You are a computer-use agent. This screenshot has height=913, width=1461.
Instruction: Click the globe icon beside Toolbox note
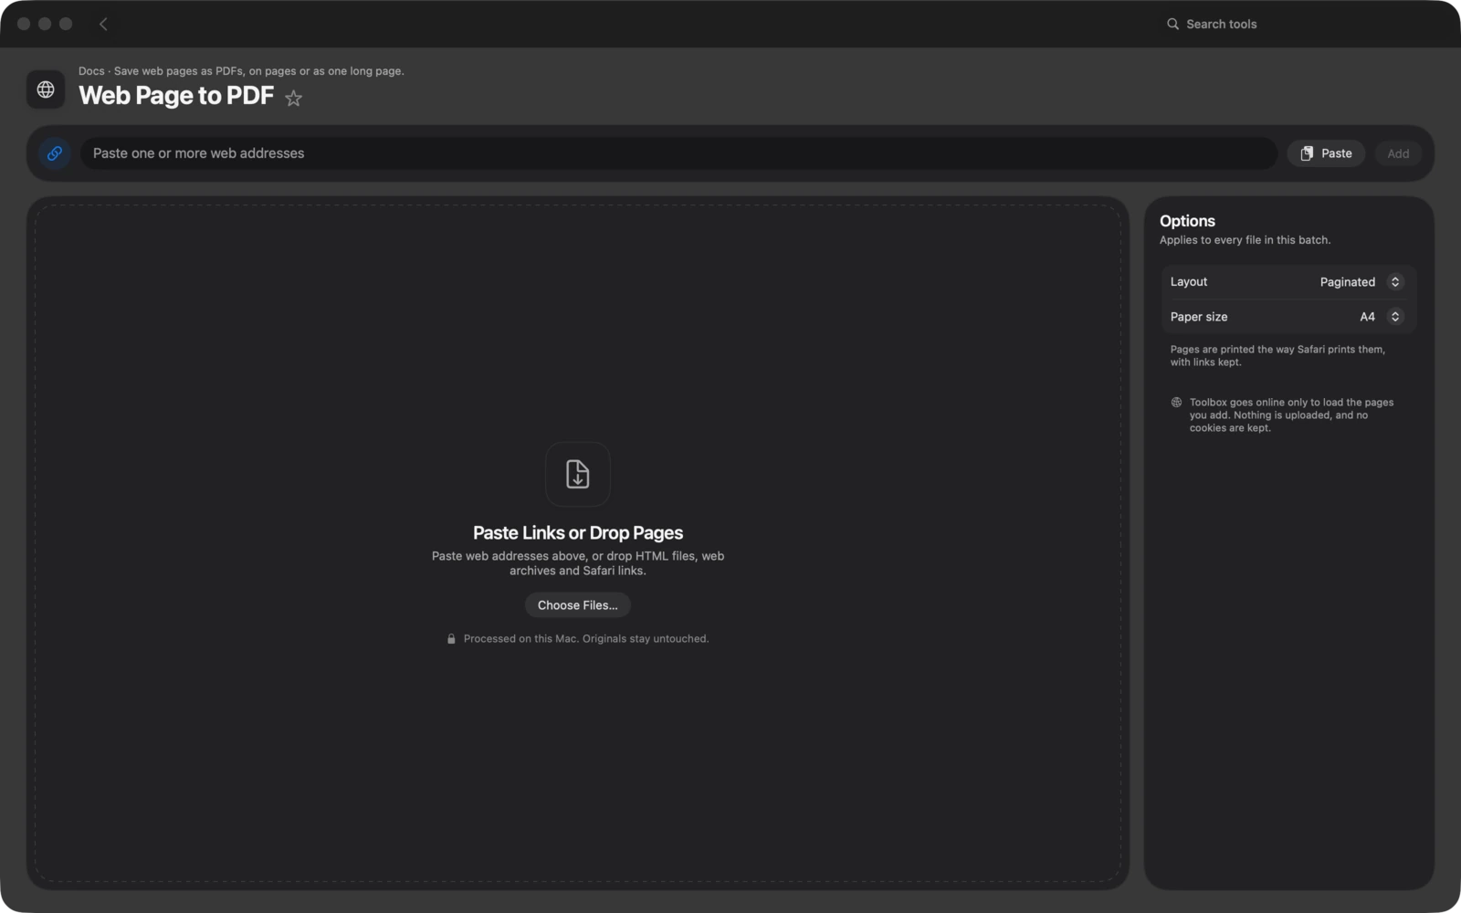1176,403
